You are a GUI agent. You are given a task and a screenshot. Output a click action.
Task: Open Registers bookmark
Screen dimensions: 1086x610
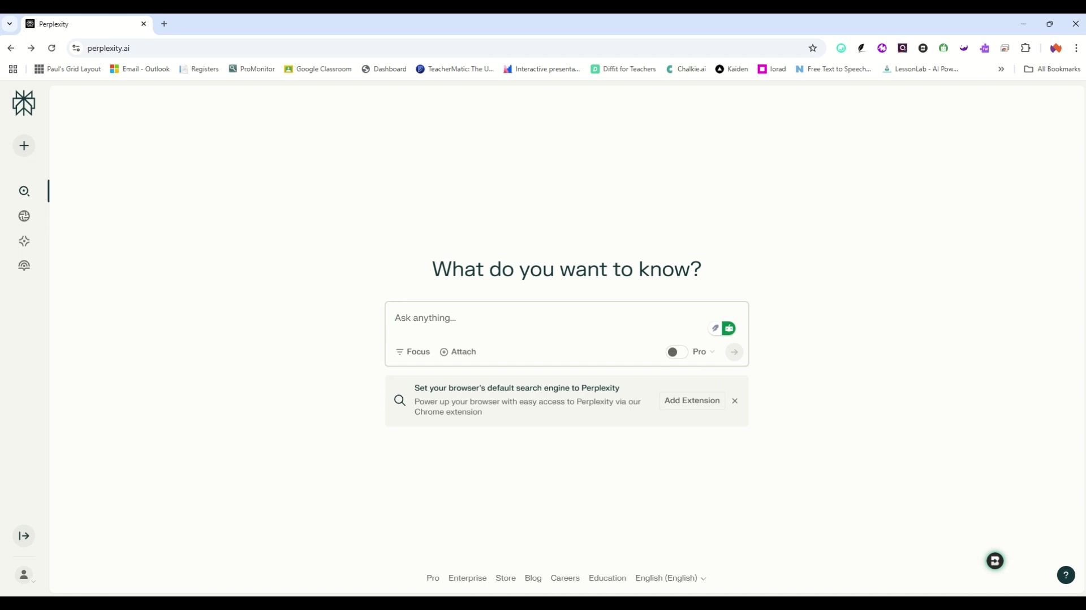pos(199,69)
